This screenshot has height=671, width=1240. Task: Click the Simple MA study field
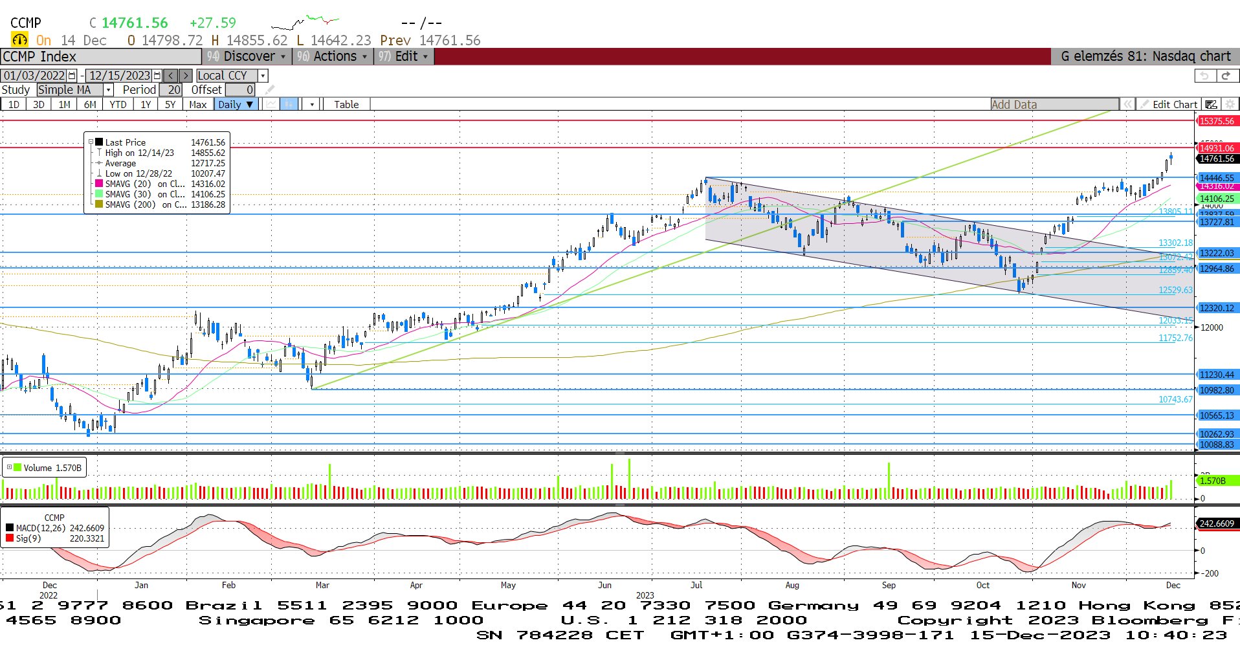[x=70, y=90]
